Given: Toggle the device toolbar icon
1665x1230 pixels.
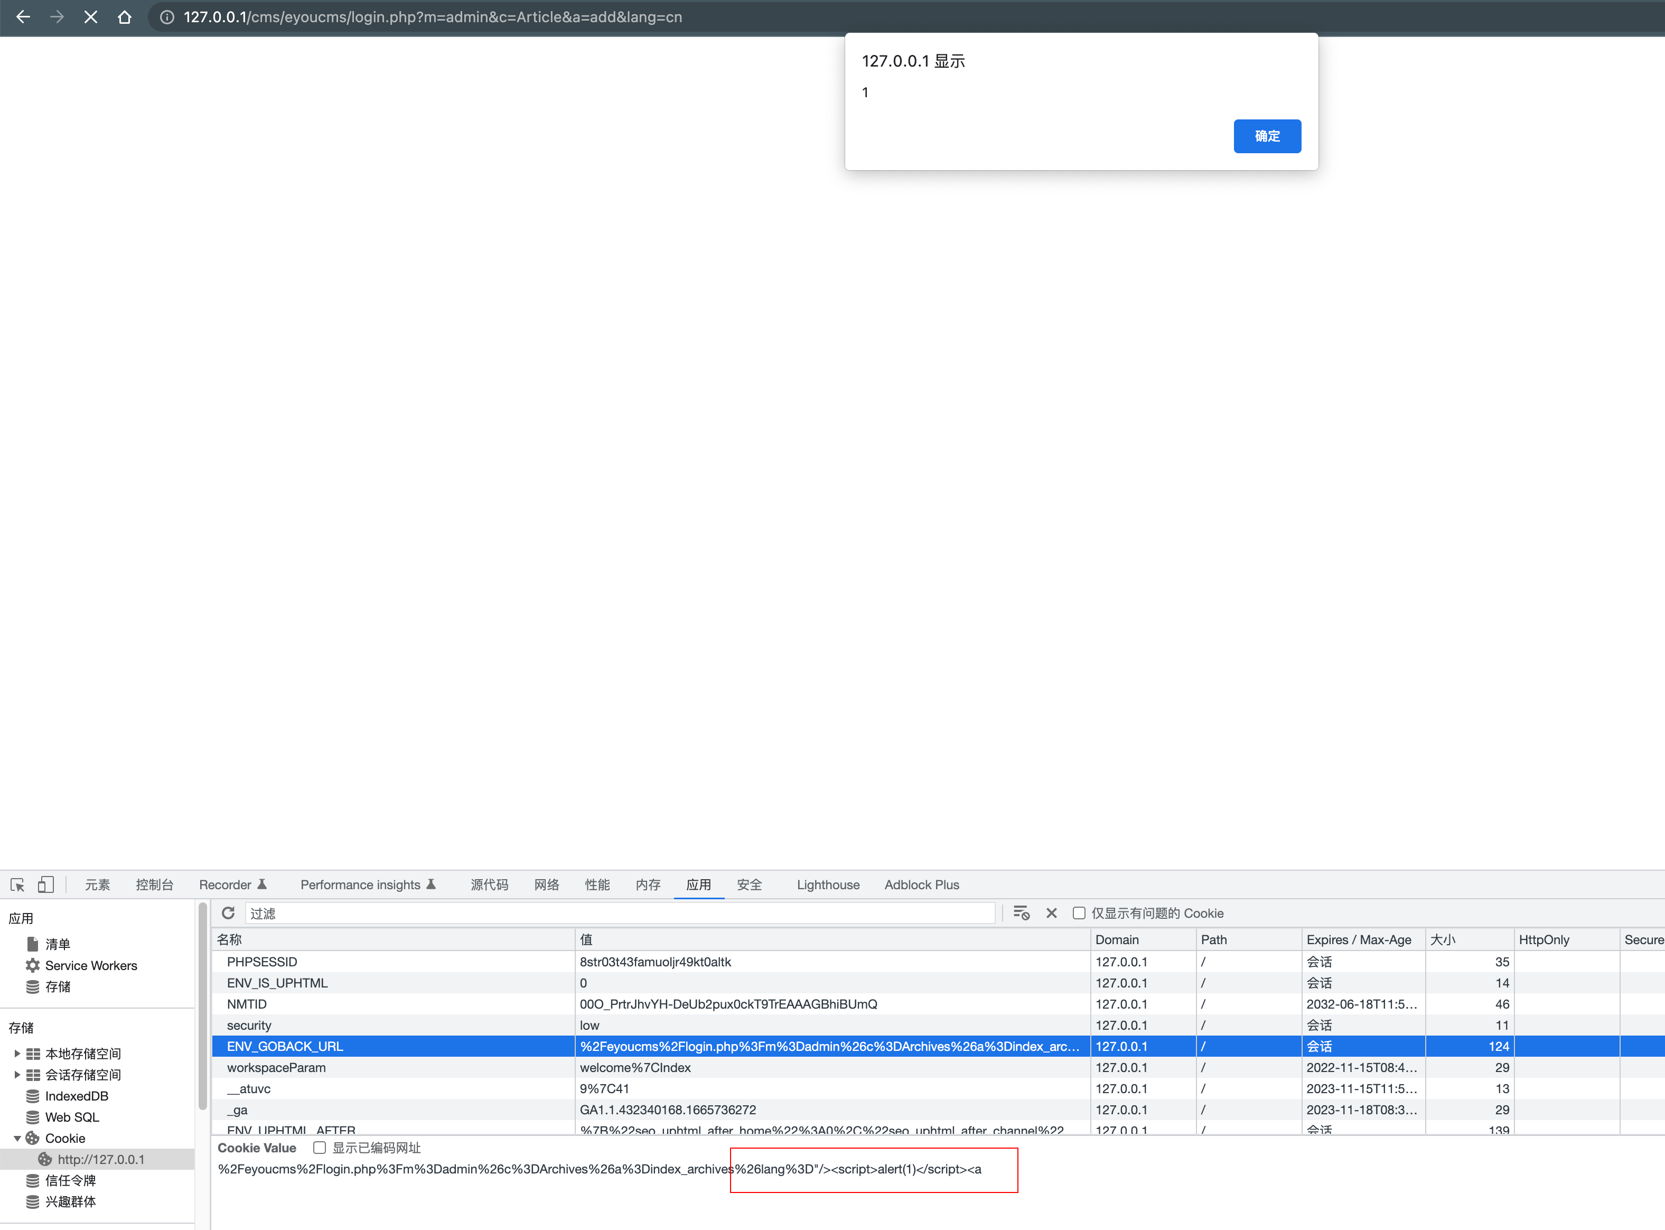Looking at the screenshot, I should [45, 884].
